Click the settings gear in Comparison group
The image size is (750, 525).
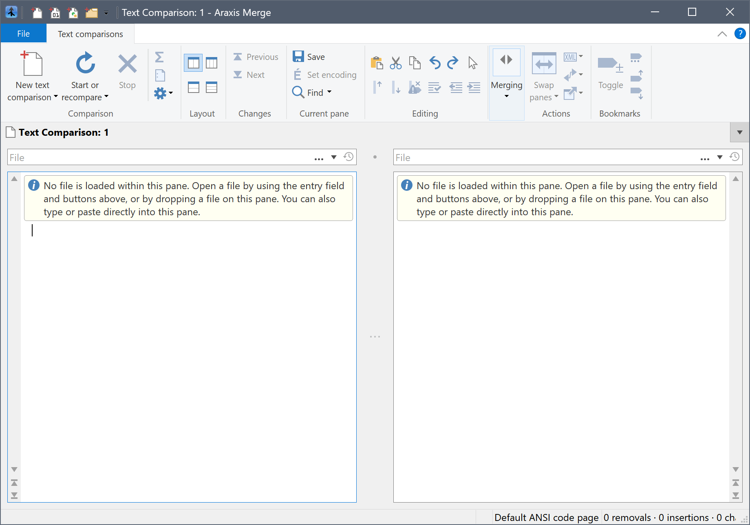click(160, 93)
